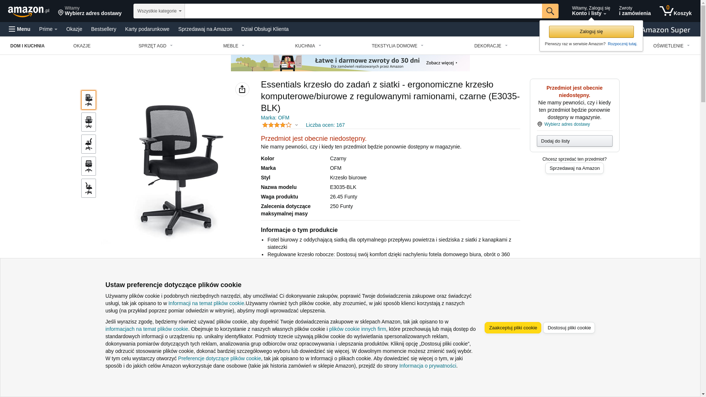706x397 pixels.
Task: Click the star rating icons
Action: (277, 125)
